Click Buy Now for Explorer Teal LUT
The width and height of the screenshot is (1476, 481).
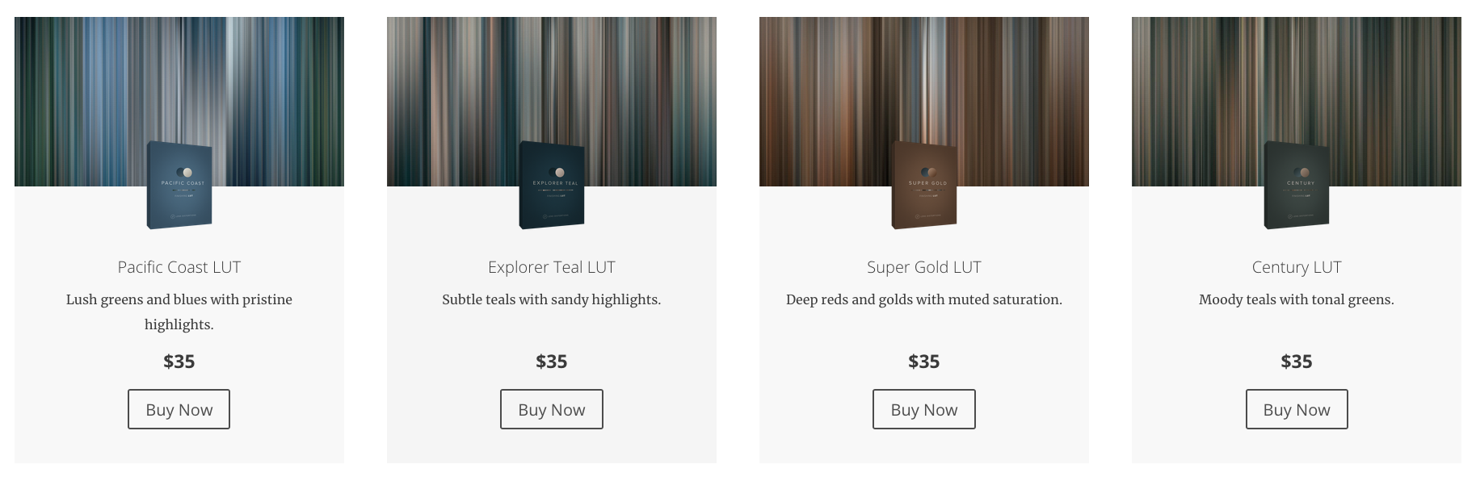point(552,409)
